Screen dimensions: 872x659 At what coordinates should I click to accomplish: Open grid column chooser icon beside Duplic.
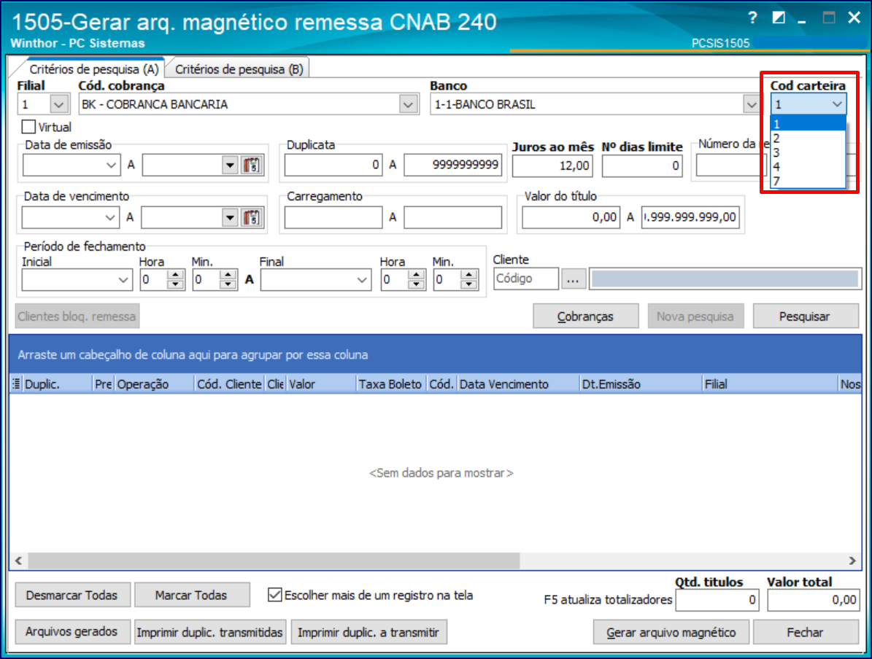[x=16, y=384]
